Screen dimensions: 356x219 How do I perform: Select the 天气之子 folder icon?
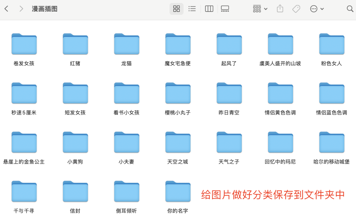click(x=229, y=142)
